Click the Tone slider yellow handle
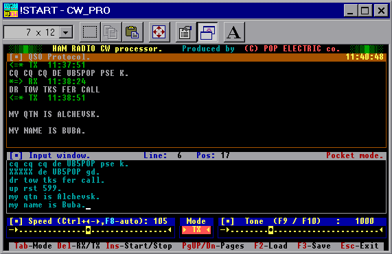The height and width of the screenshot is (254, 392). (x=270, y=230)
